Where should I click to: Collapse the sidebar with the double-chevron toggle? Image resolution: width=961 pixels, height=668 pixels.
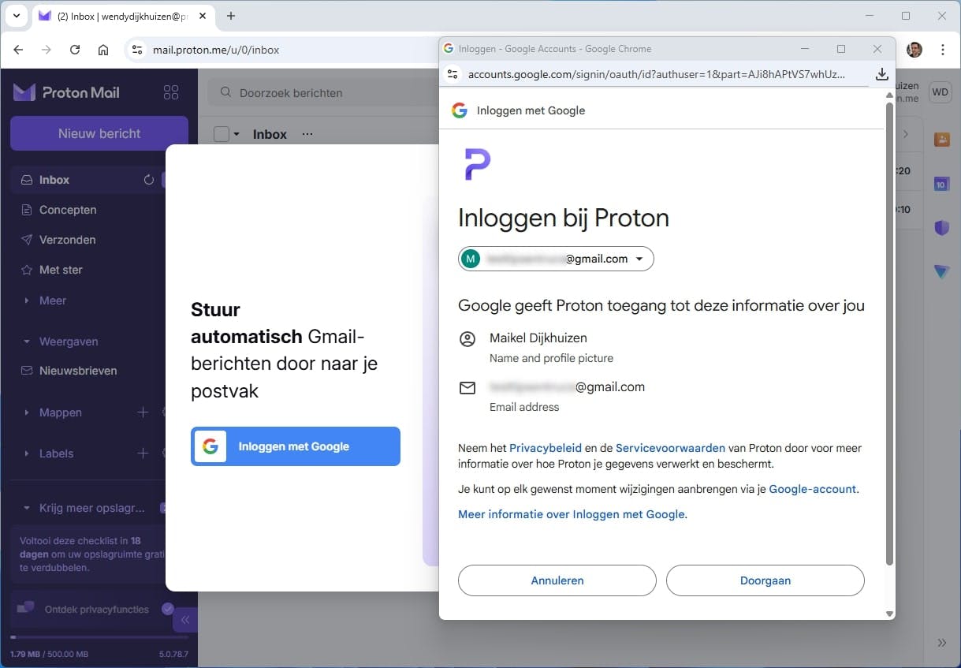[x=184, y=619]
